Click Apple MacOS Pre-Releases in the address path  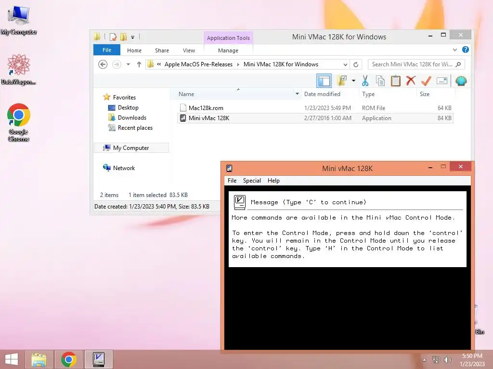(x=198, y=64)
